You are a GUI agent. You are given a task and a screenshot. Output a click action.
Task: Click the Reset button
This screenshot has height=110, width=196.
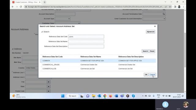(152, 51)
